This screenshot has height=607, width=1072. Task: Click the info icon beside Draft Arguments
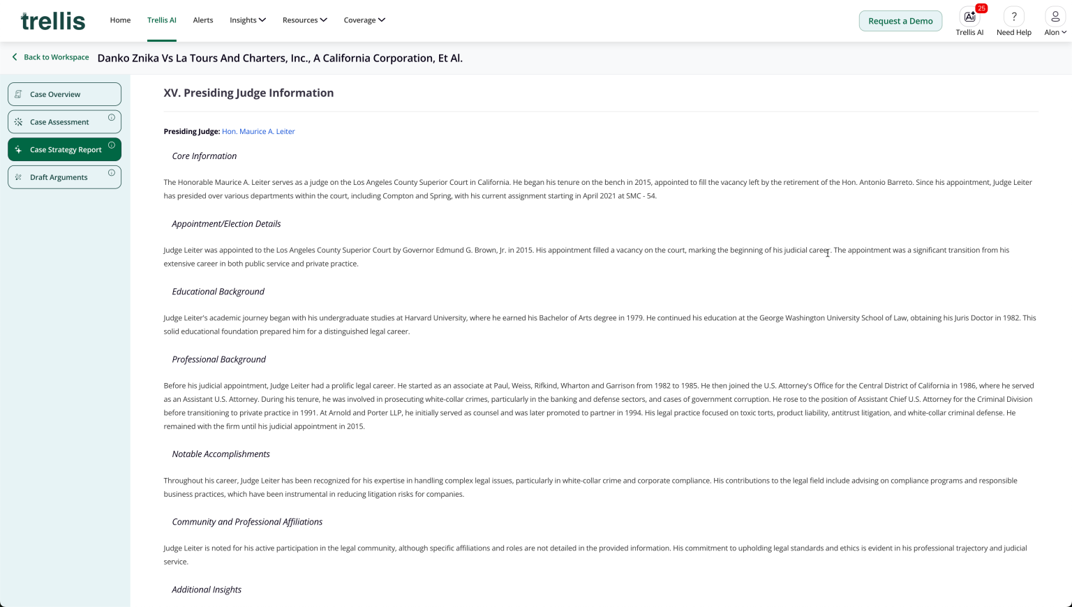112,172
